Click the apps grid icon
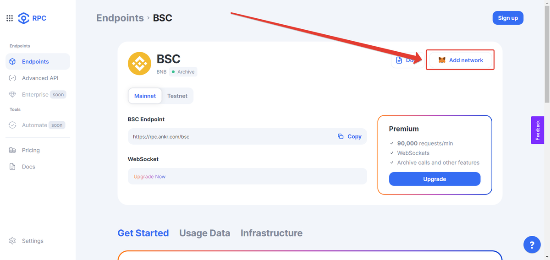This screenshot has width=550, height=260. tap(10, 18)
